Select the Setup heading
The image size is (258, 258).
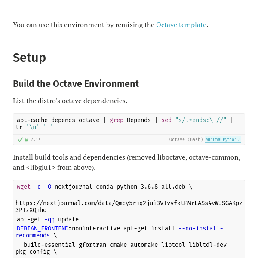click(x=29, y=58)
